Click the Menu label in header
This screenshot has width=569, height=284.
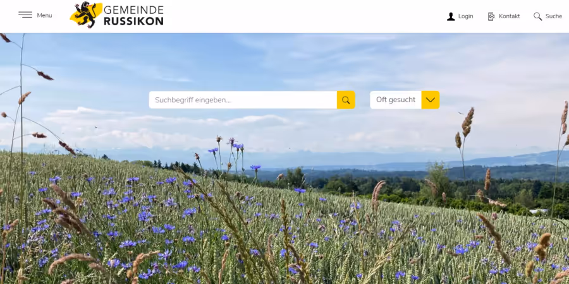pos(44,15)
